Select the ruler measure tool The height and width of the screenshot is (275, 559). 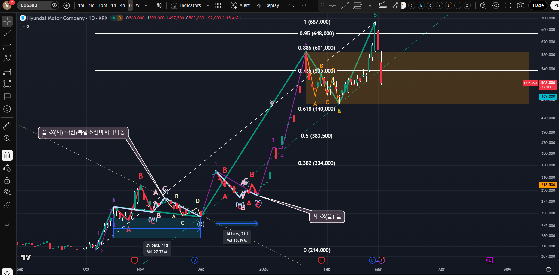7,126
